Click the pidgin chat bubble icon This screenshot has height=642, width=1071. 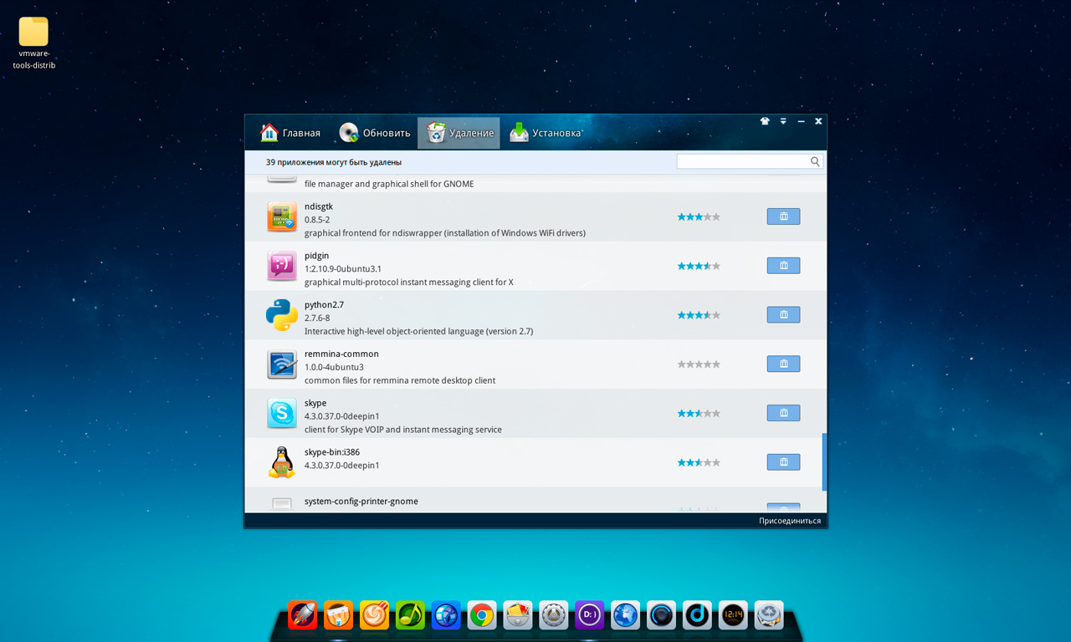[x=282, y=266]
